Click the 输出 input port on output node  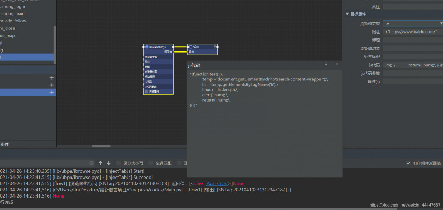(x=188, y=52)
